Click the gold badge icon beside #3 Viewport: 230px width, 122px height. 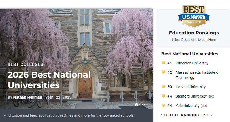click(x=163, y=87)
